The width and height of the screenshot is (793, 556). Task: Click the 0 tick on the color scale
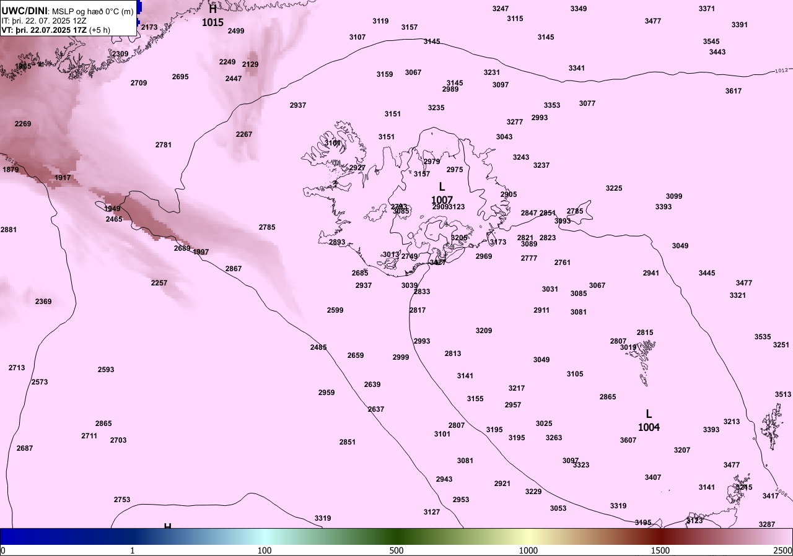point(3,550)
